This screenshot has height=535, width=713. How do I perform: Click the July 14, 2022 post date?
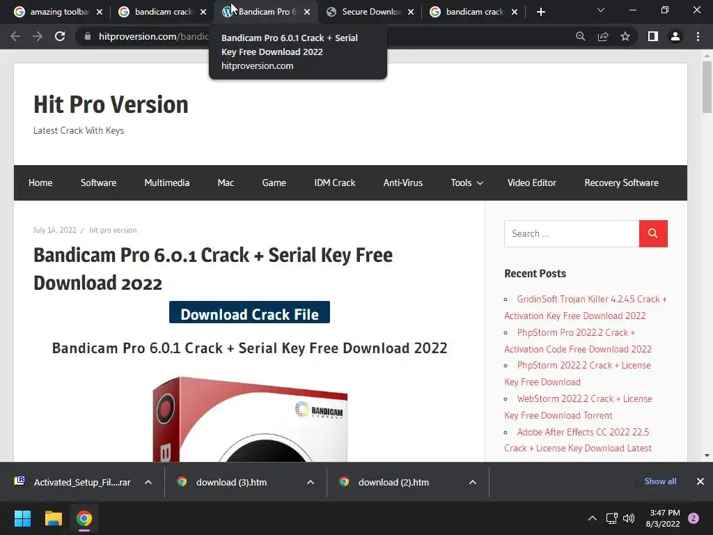pos(54,230)
